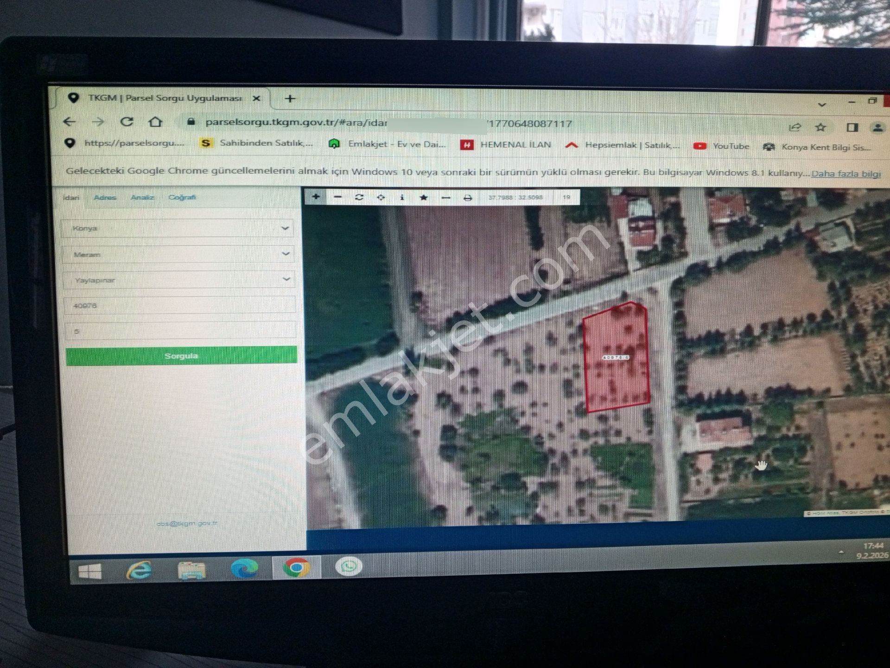Click the refresh arrows map tool

[359, 197]
